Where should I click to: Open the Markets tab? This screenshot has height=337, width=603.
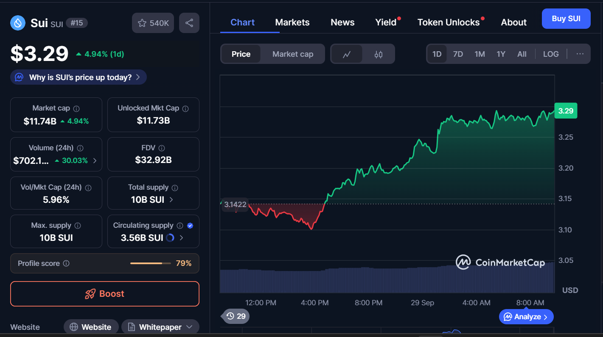click(292, 22)
